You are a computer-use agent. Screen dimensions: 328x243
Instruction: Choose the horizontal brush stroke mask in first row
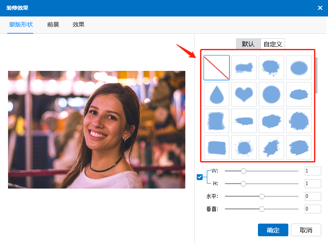pos(244,68)
